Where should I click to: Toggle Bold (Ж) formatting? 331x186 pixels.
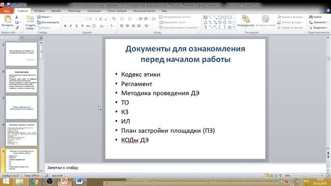pyautogui.click(x=65, y=26)
